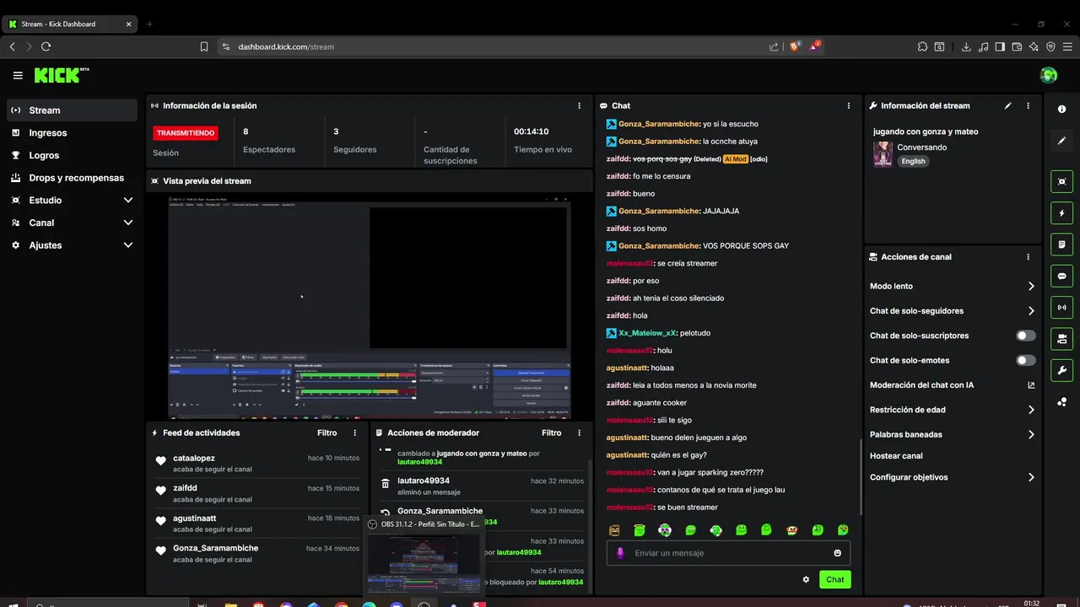Toggle the channel actions widget in right sidebar

1062,339
